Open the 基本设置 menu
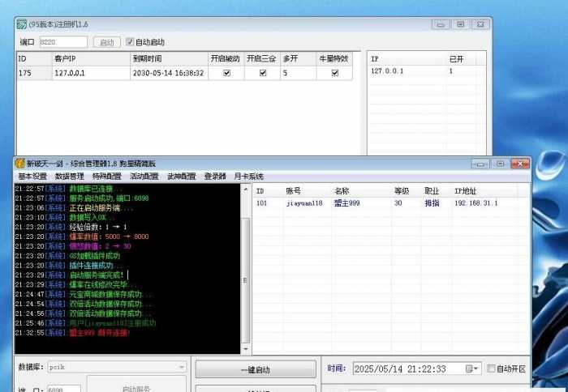The height and width of the screenshot is (392, 568). pyautogui.click(x=32, y=177)
